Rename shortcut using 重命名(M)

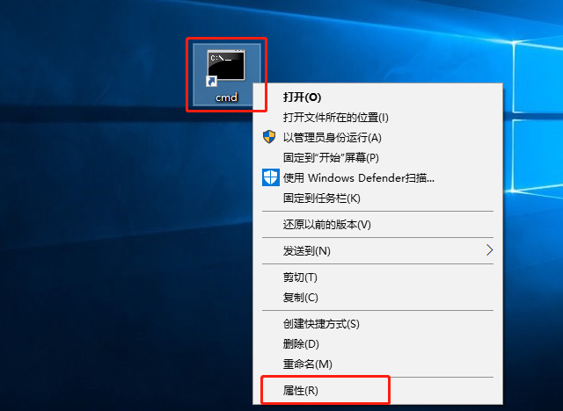click(x=307, y=364)
